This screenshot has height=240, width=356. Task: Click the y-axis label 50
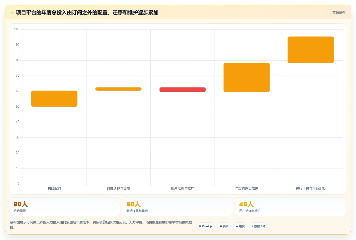click(18, 107)
